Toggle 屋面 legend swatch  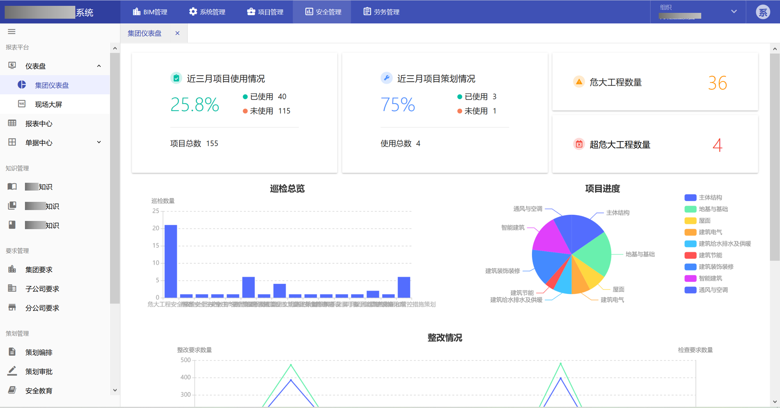point(690,221)
